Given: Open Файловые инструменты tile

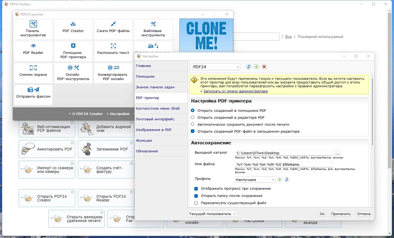Looking at the screenshot, I should pyautogui.click(x=153, y=29).
